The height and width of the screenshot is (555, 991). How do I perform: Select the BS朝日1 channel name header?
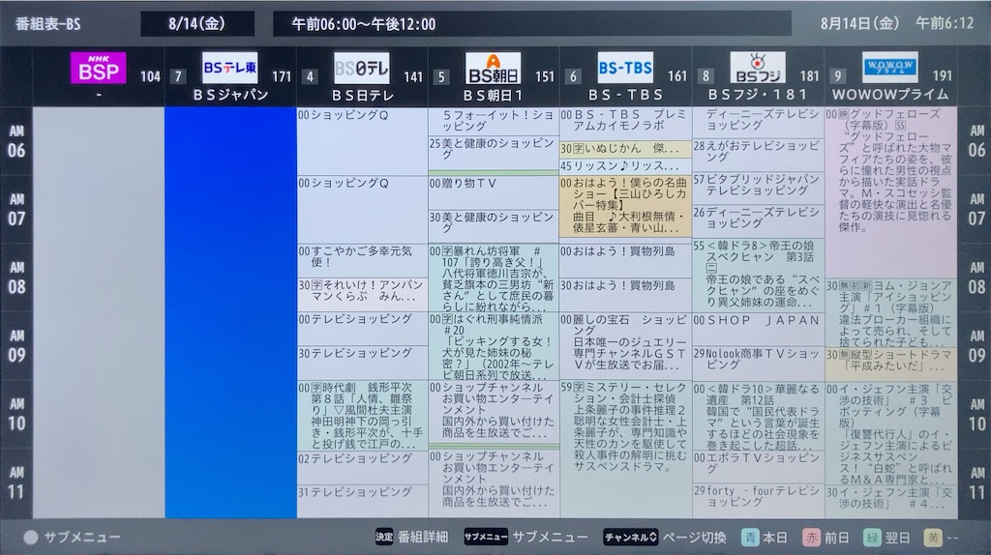pyautogui.click(x=494, y=96)
